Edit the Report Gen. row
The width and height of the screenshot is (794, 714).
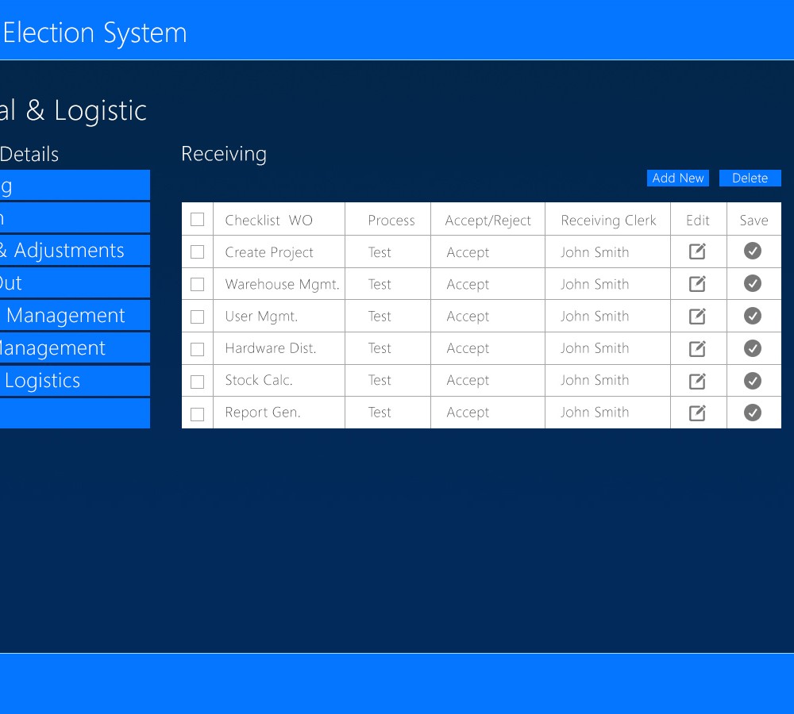click(x=697, y=413)
